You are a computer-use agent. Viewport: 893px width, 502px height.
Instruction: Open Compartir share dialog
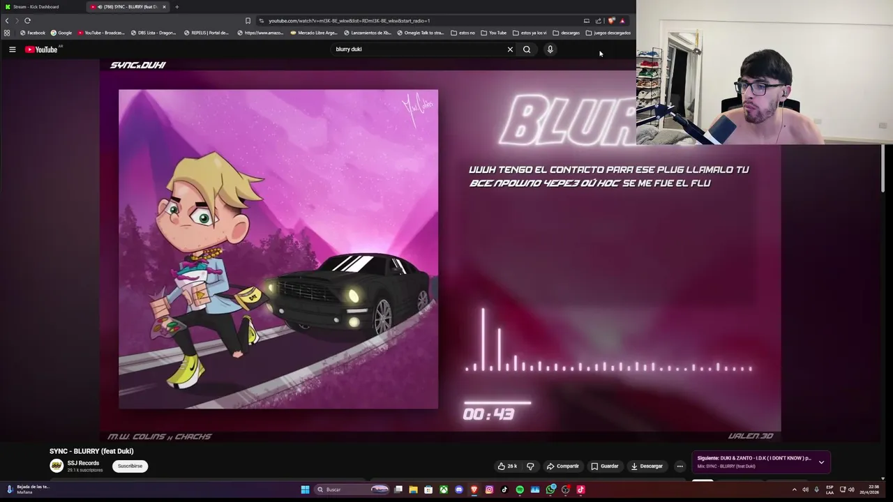563,466
